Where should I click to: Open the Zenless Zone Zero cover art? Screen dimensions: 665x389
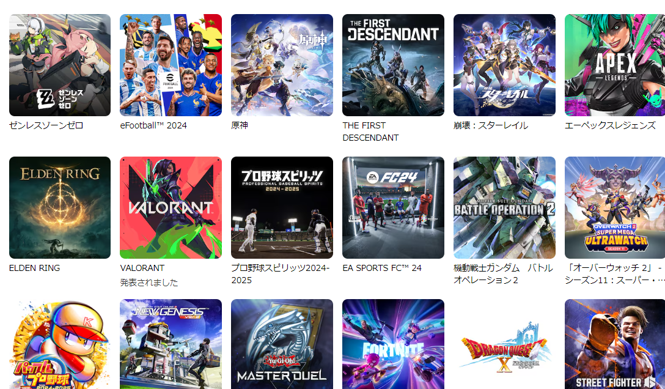coord(60,65)
